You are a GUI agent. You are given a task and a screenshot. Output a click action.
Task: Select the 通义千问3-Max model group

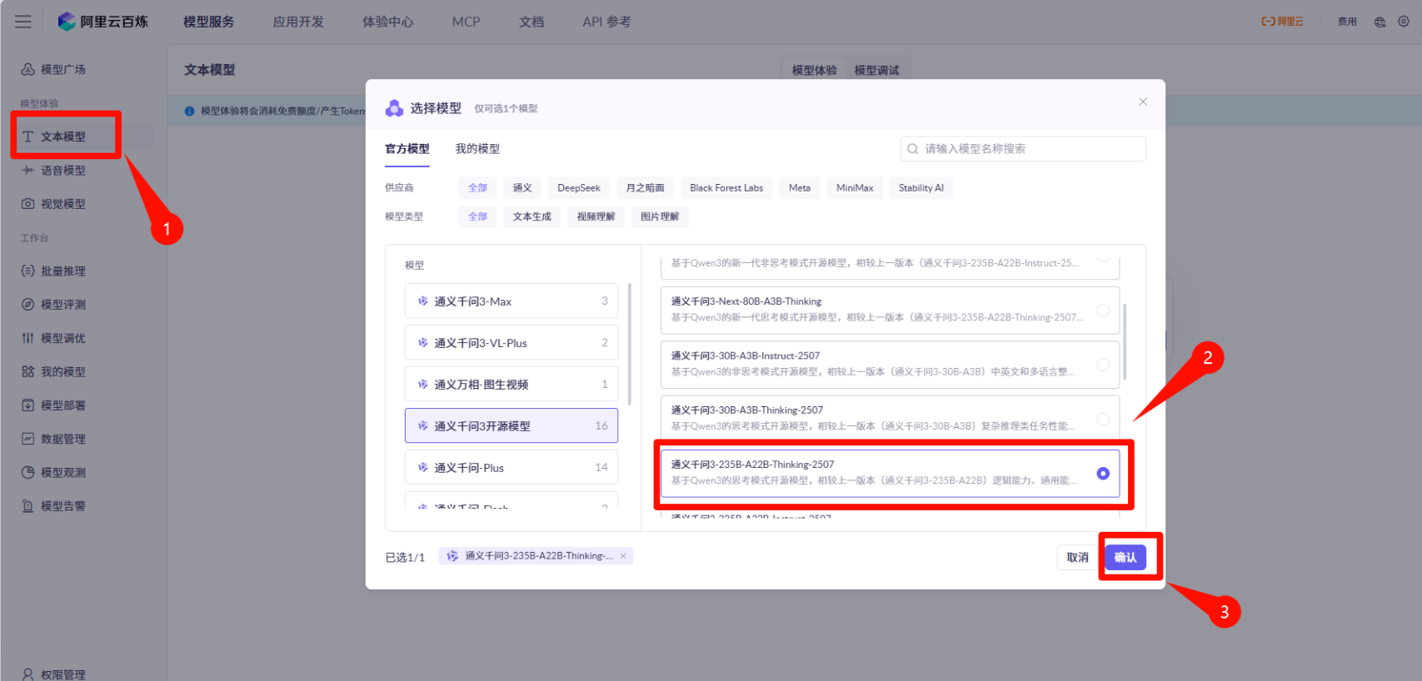511,301
